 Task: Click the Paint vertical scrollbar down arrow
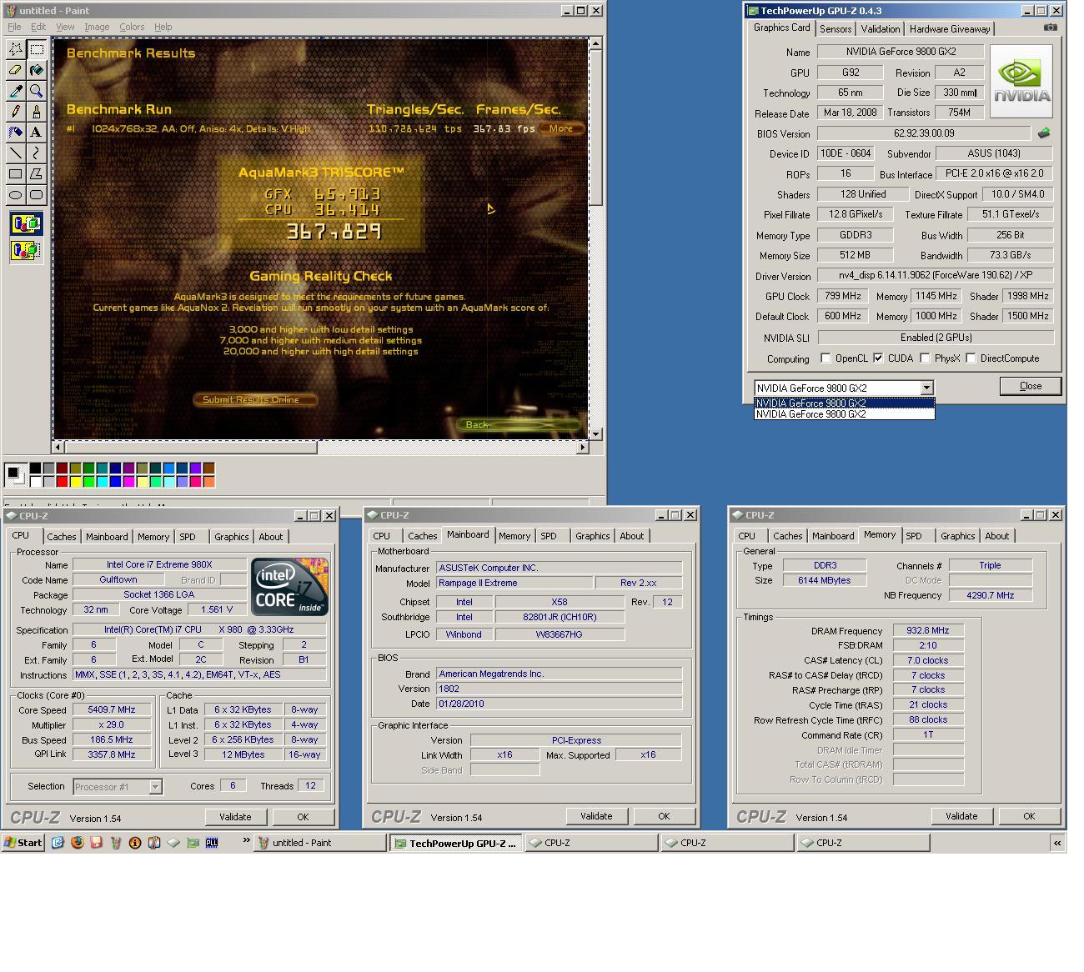[x=595, y=433]
